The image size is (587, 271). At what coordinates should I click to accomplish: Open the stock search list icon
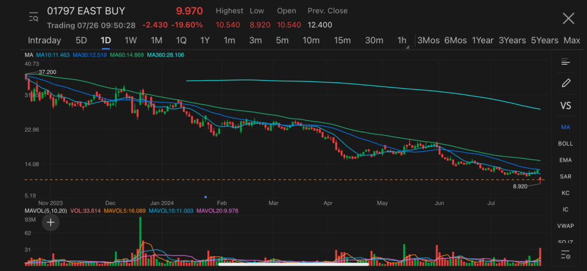pos(33,17)
